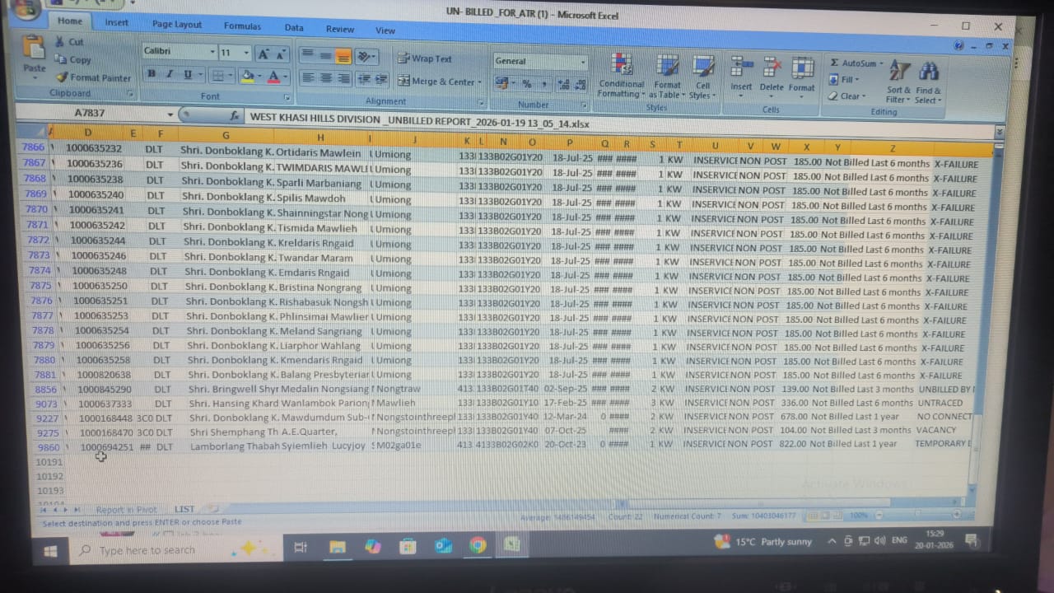Apply the Borders icon
The image size is (1054, 593).
[217, 76]
